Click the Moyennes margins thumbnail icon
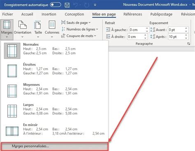The image size is (195, 151). point(12,91)
